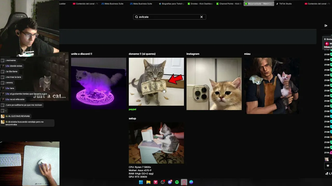Click the 'setup' panel heading
Screen dimensions: 332x186
(133, 118)
